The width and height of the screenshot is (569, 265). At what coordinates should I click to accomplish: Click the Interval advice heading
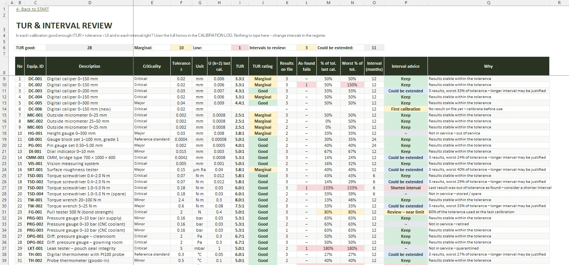pyautogui.click(x=406, y=66)
